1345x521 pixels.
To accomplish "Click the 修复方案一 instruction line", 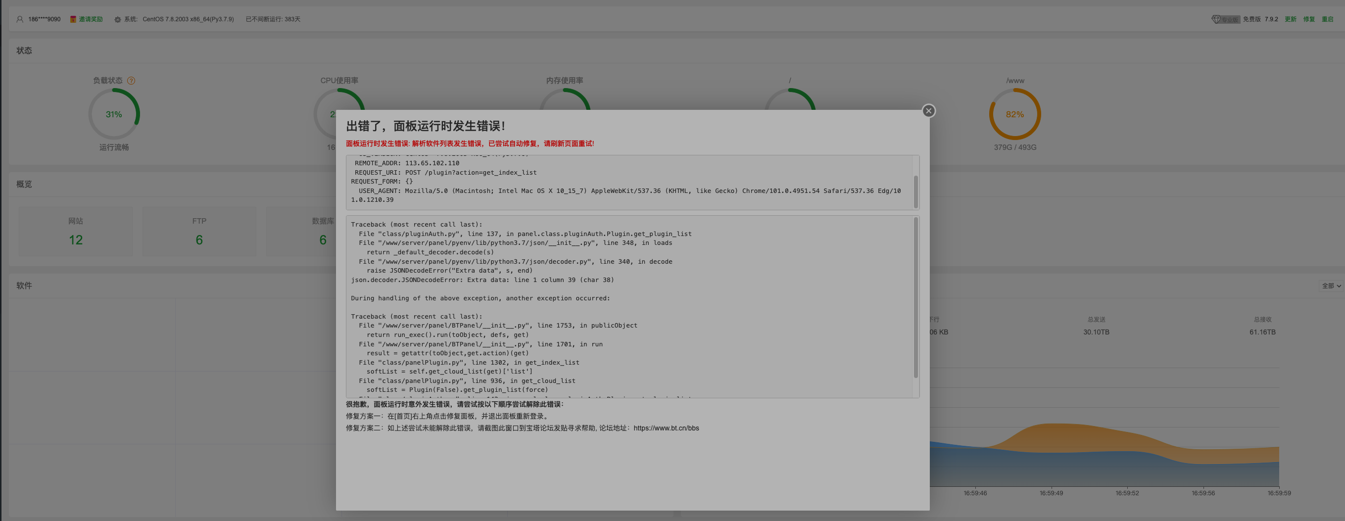I will [448, 416].
